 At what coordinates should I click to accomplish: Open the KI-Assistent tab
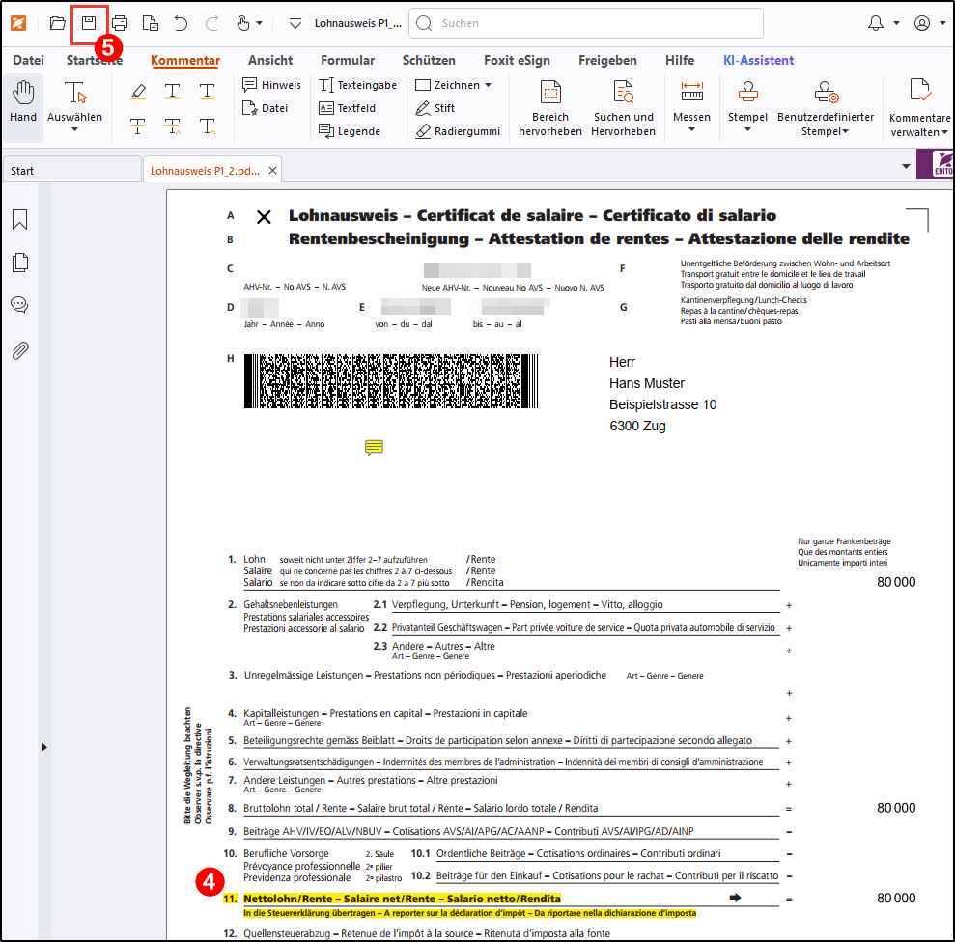pos(759,60)
